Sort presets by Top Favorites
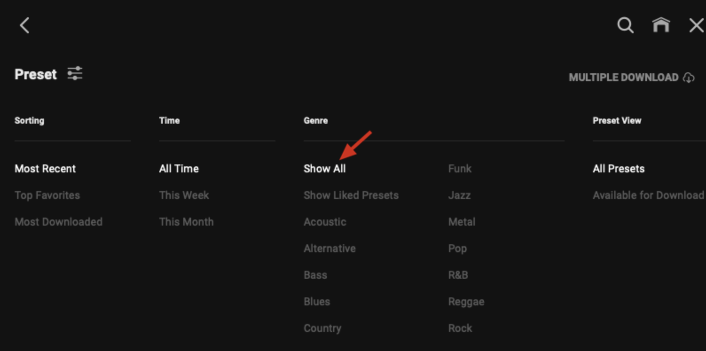The height and width of the screenshot is (351, 706). 47,195
